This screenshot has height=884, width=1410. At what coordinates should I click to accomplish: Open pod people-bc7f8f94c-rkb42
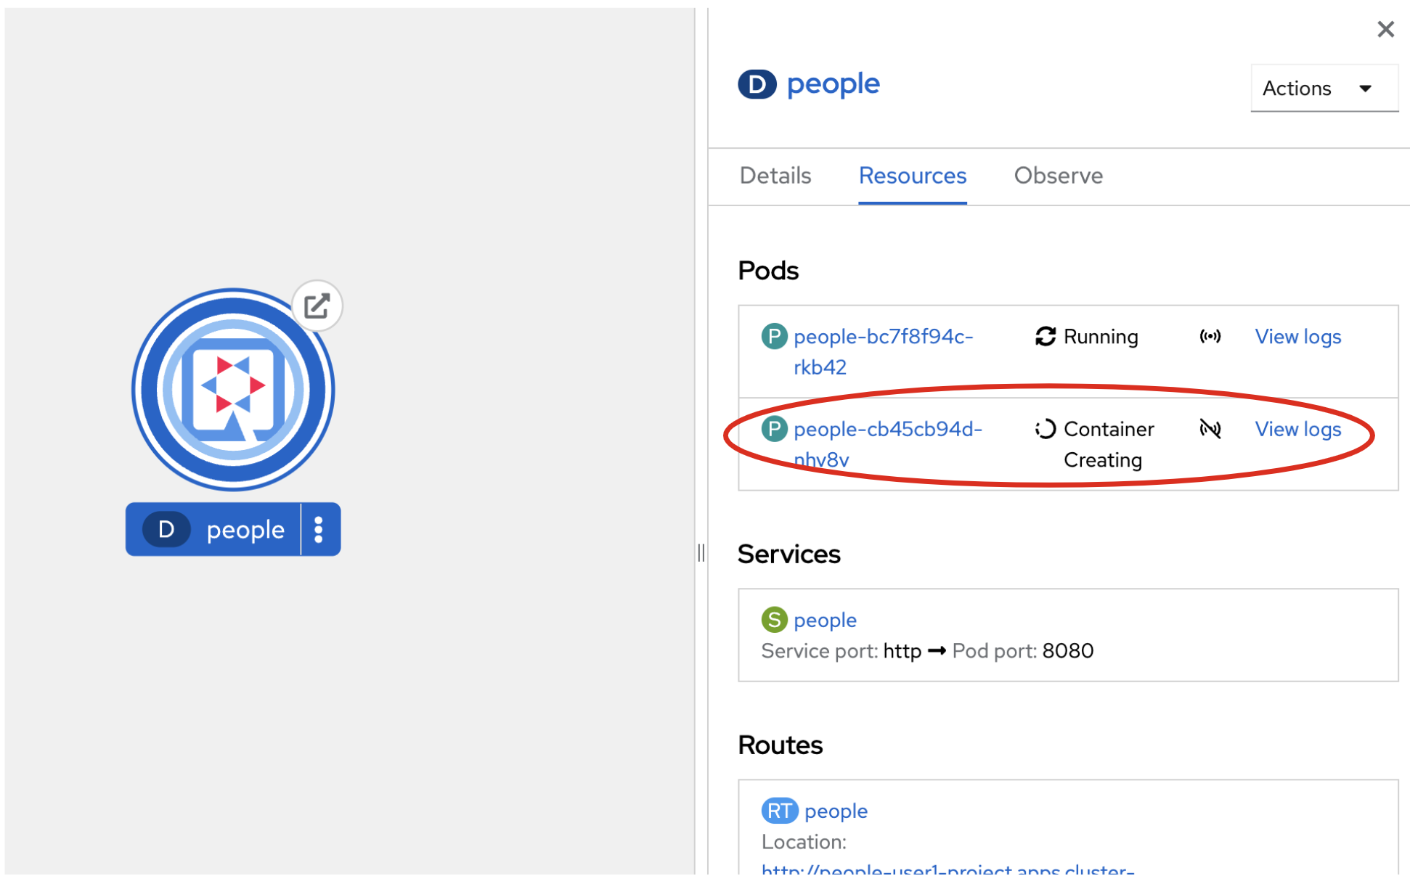(882, 337)
